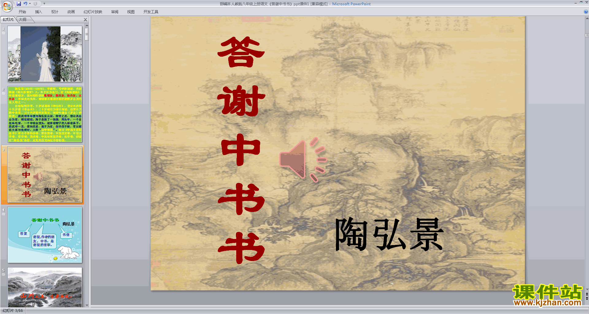Click the thumbnail pane scrollbar thumb
Image resolution: width=589 pixels, height=314 pixels.
point(87,34)
